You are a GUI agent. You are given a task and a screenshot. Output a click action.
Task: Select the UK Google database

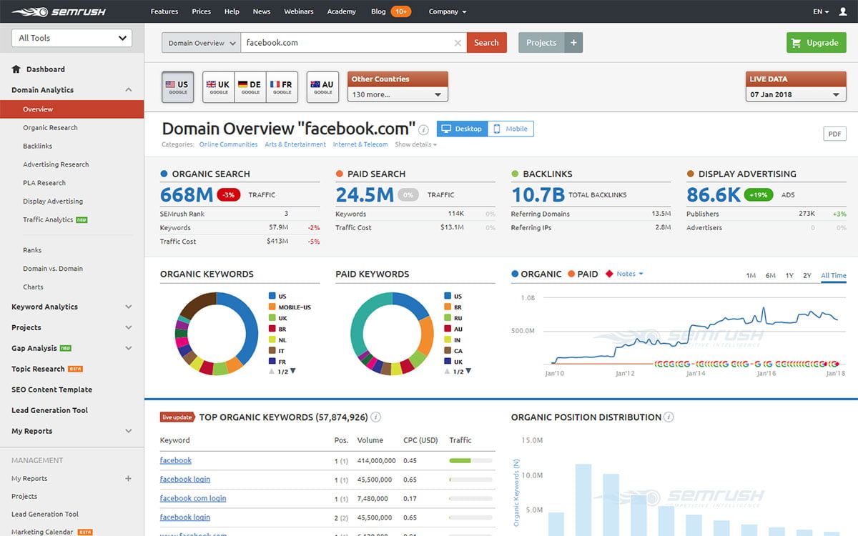[x=219, y=87]
